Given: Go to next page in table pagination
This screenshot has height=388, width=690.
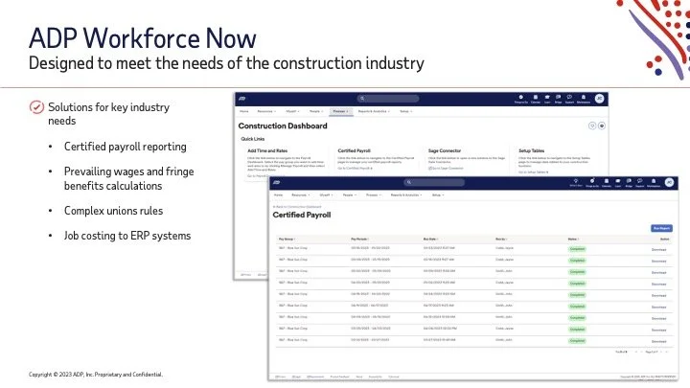Looking at the screenshot, I should point(661,352).
